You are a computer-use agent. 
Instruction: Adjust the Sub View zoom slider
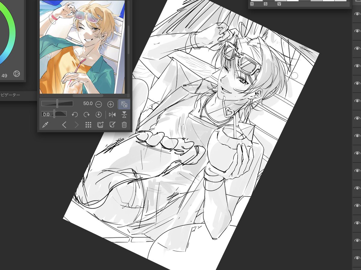tap(57, 103)
